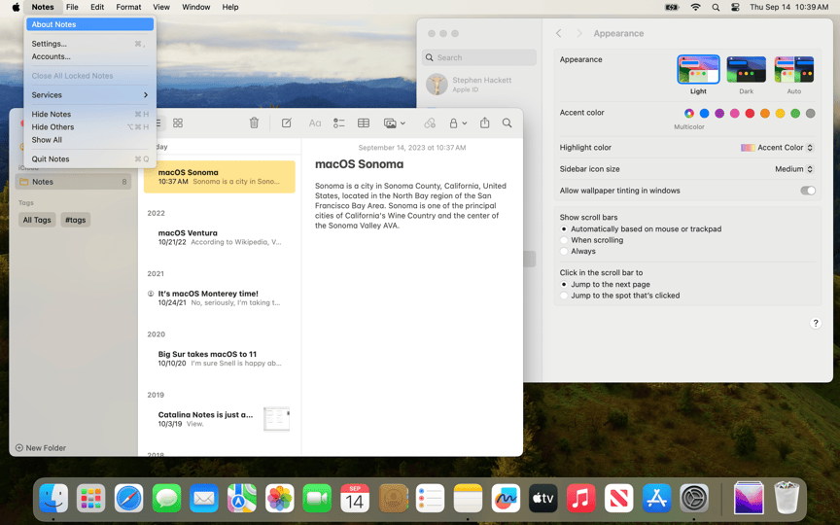Viewport: 840px width, 525px height.
Task: Switch Notes to gallery view
Action: click(178, 122)
